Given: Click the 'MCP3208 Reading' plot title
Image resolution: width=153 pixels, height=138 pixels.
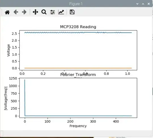Looking at the screenshot, I should pos(78,27).
